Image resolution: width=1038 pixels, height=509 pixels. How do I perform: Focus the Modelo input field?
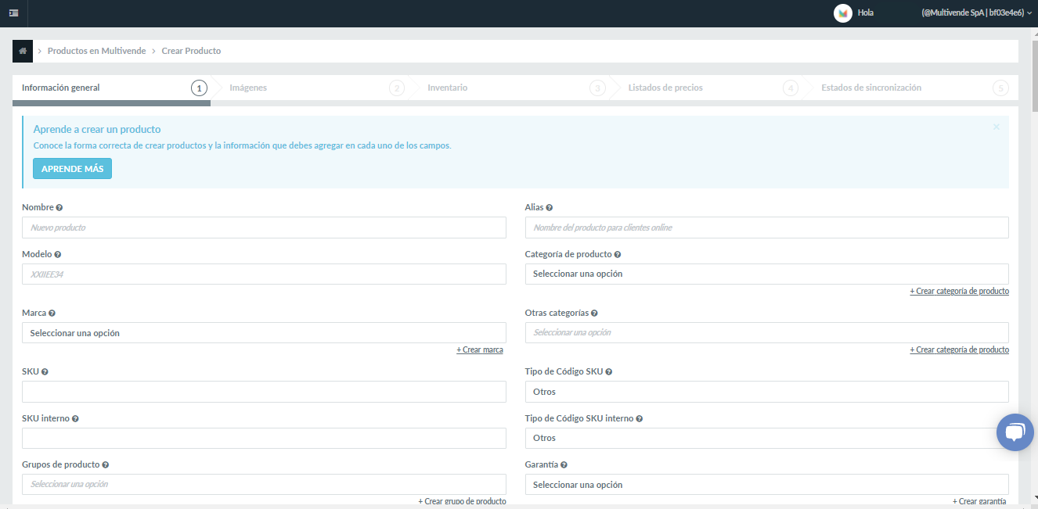tap(264, 274)
